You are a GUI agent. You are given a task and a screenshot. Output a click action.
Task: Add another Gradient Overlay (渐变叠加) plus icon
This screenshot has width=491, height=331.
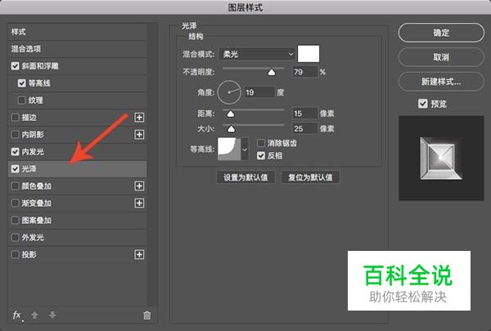tap(139, 203)
